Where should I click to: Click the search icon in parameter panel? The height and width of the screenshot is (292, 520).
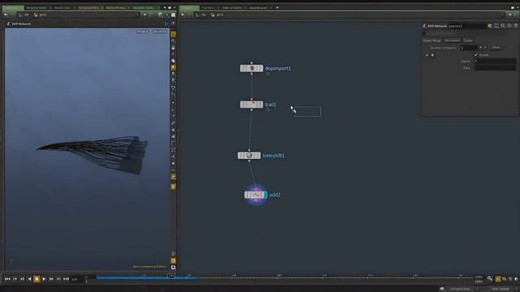tap(503, 26)
